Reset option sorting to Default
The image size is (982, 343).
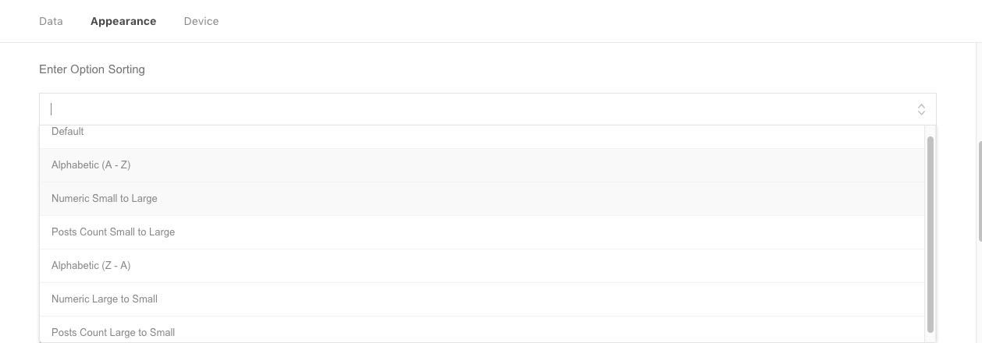point(68,133)
